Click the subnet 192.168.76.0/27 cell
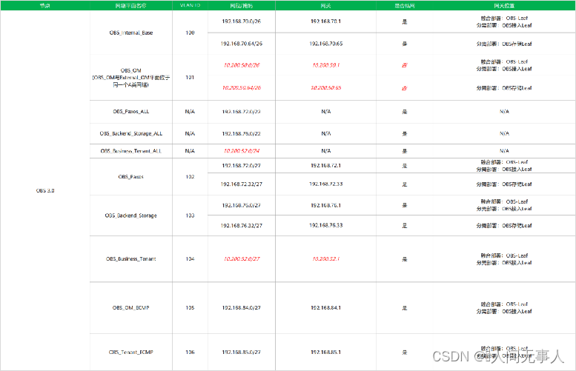 [242, 205]
